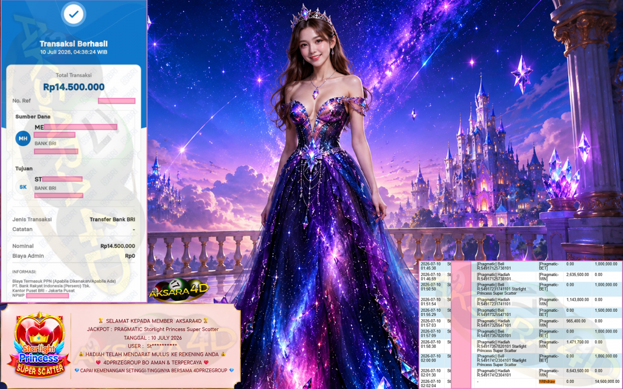Click '[Pragmatic] Hadiah R:54917125738101' entry
Viewport: 623px width, 389px height.
494,277
